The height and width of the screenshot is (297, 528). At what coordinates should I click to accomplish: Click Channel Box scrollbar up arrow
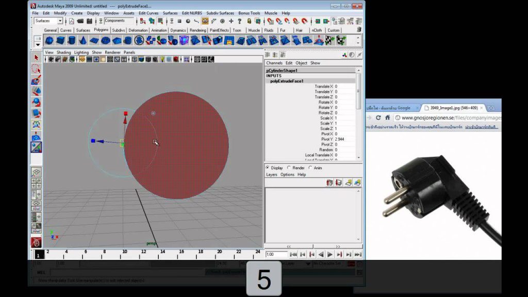point(359,70)
